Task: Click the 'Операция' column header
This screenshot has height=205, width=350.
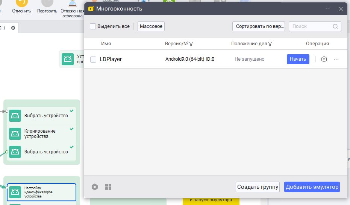Action: pyautogui.click(x=317, y=44)
